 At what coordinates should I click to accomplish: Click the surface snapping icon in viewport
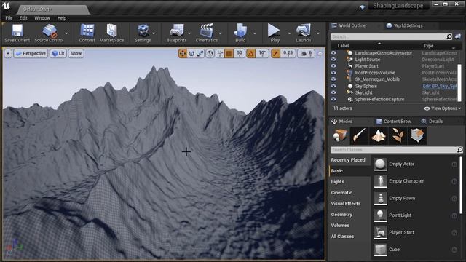tap(220, 53)
